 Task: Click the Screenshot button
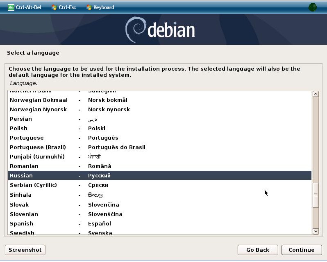25,250
